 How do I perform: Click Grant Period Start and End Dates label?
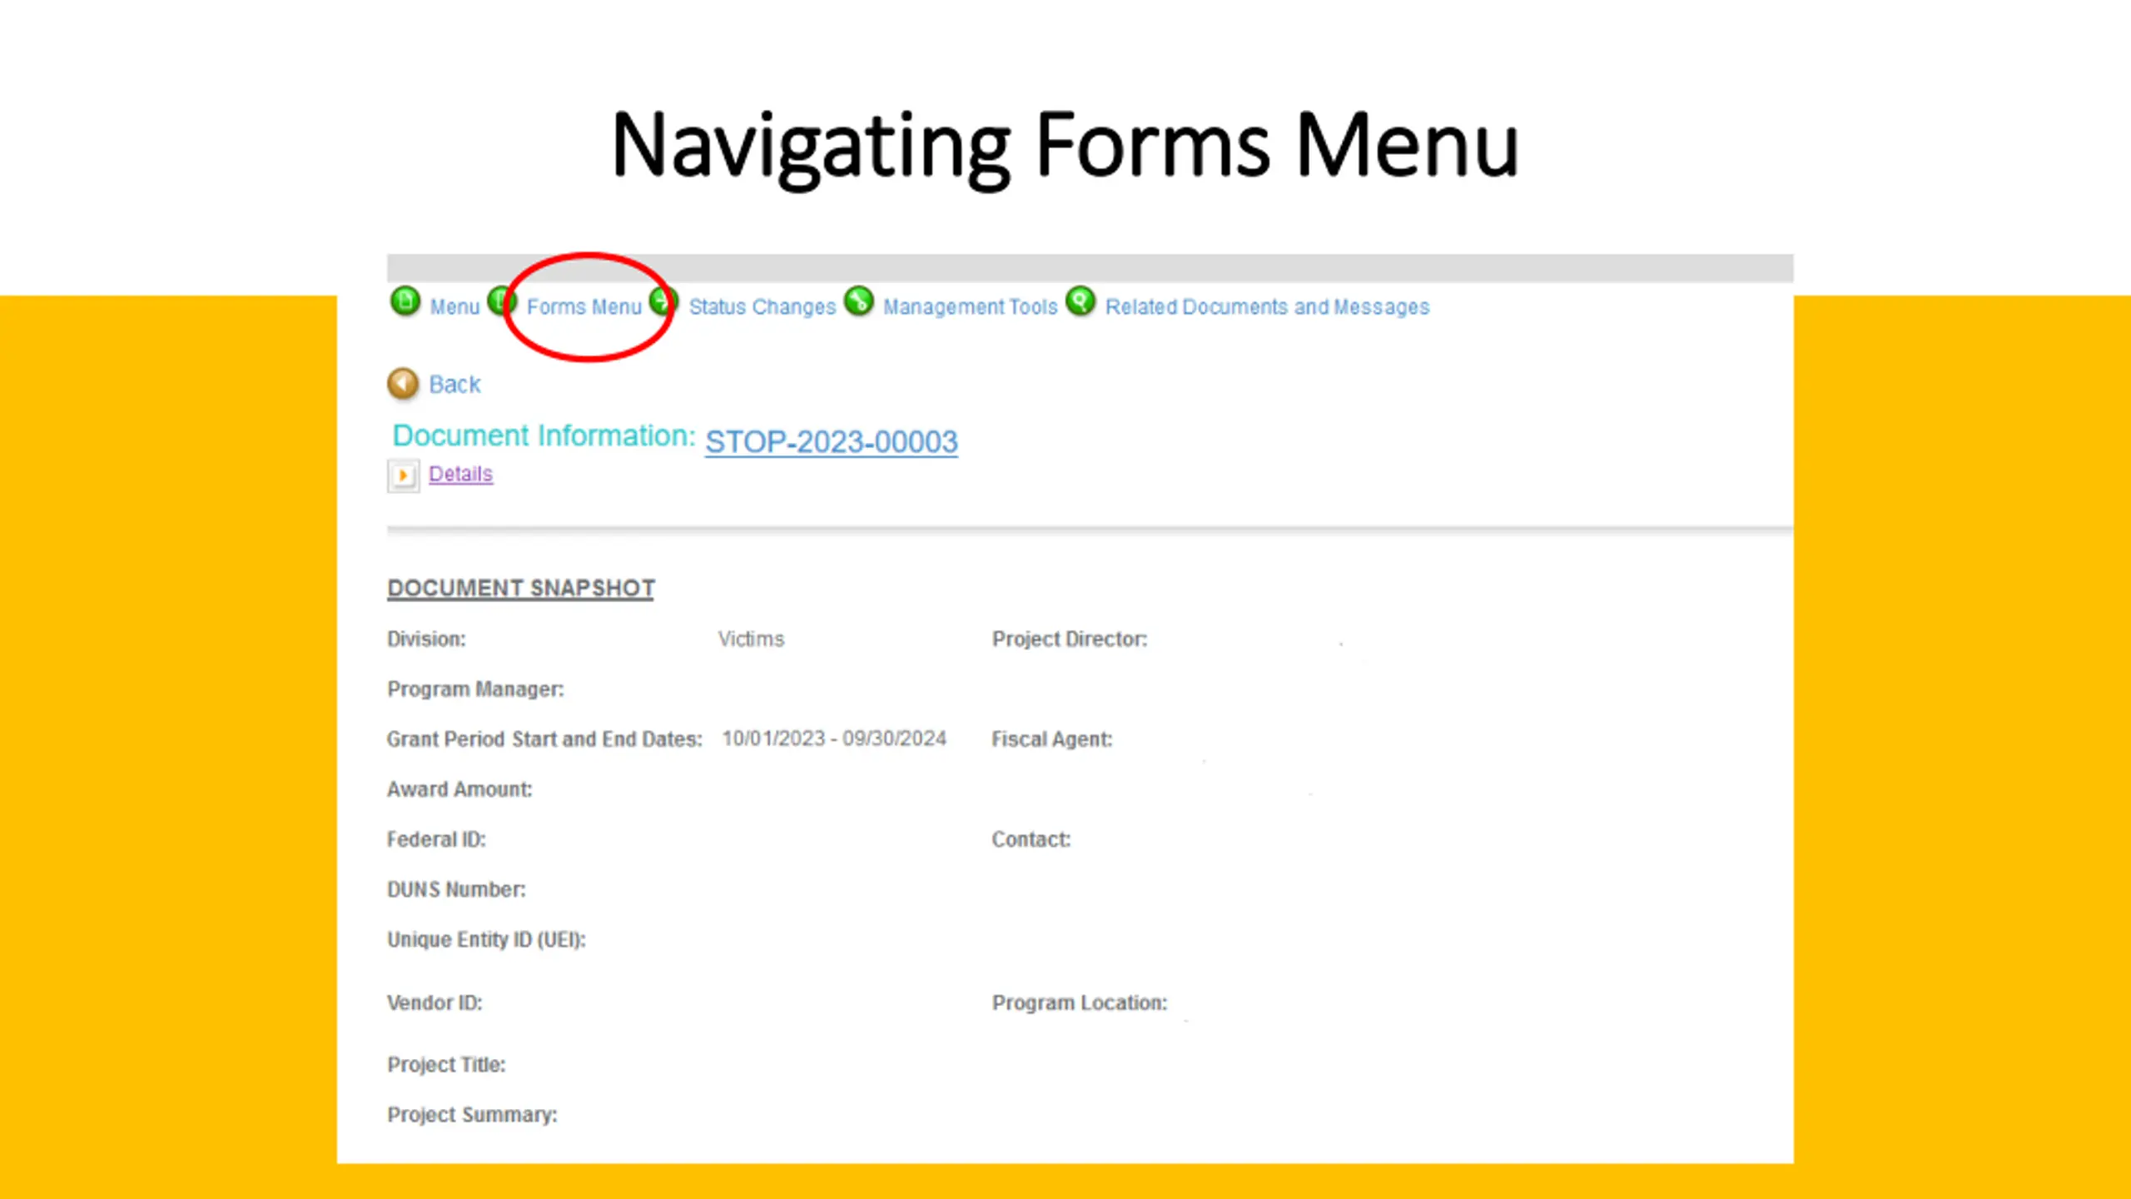tap(544, 739)
